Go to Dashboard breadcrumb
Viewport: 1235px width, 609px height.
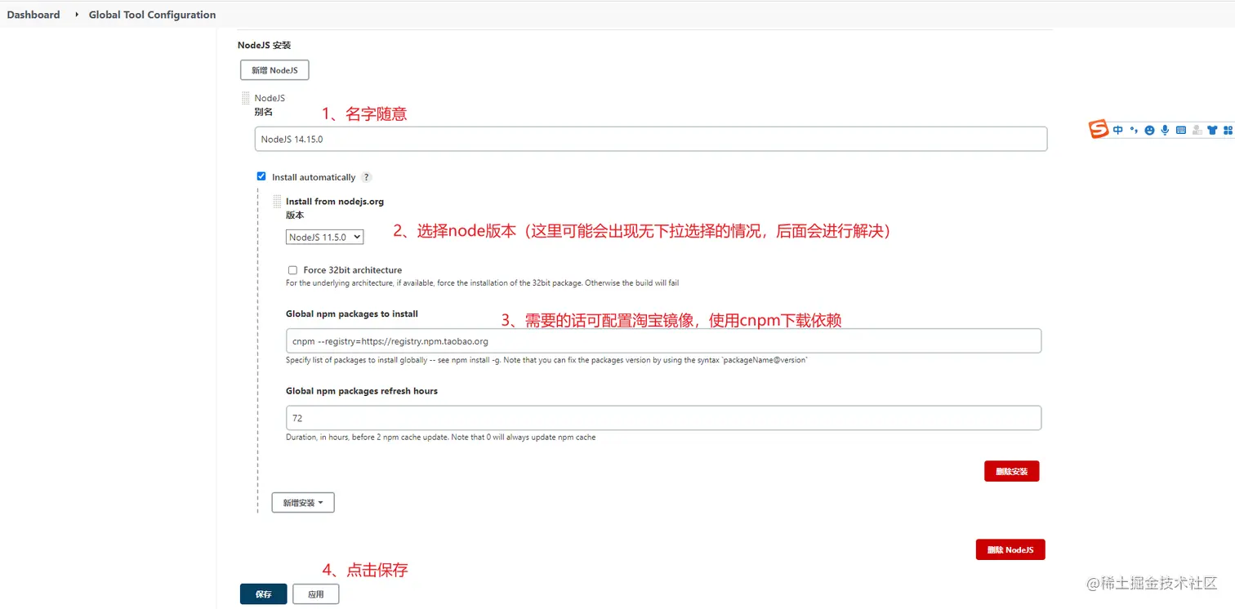tap(33, 15)
